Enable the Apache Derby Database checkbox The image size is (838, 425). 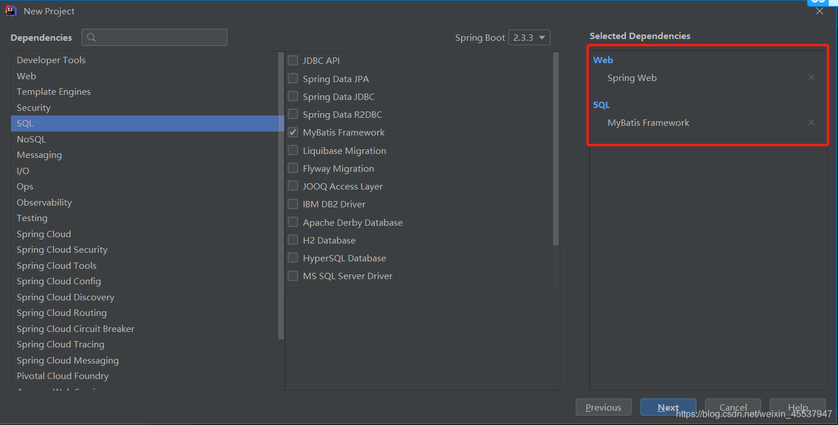tap(293, 222)
